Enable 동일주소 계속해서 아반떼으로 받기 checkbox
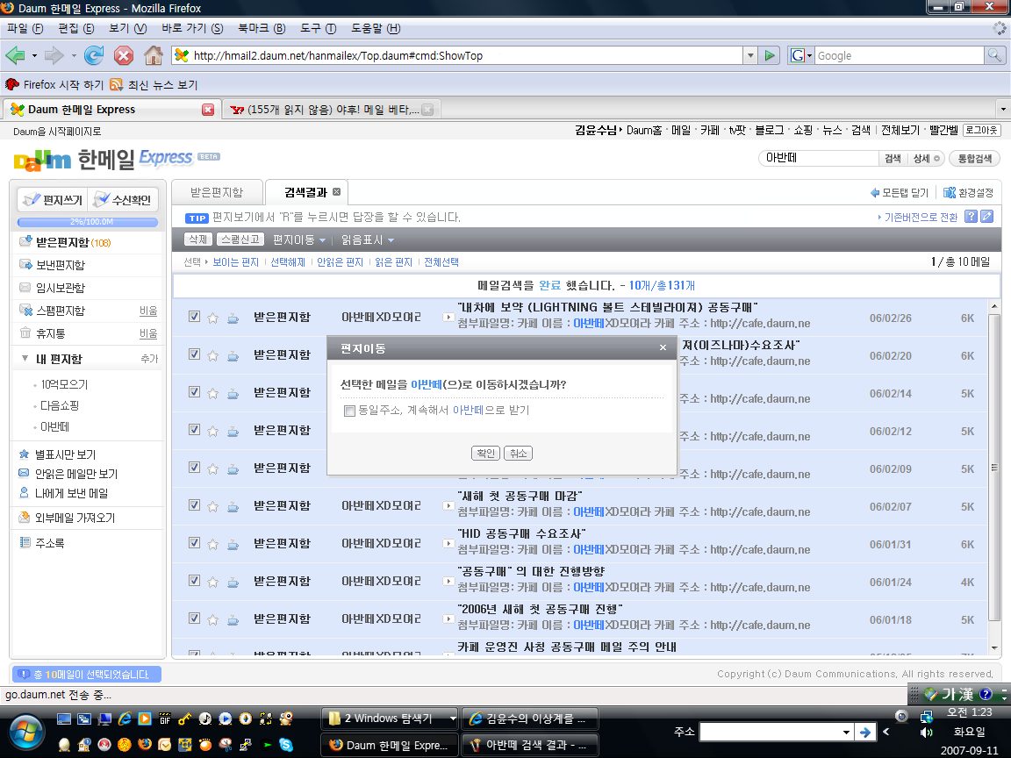The height and width of the screenshot is (758, 1011). [x=349, y=411]
